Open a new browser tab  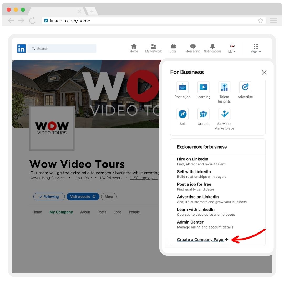pyautogui.click(x=92, y=11)
